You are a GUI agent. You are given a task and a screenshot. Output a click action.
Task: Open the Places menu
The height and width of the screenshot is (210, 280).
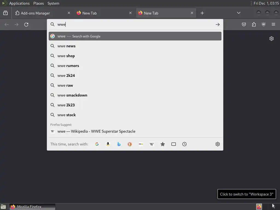pyautogui.click(x=39, y=3)
